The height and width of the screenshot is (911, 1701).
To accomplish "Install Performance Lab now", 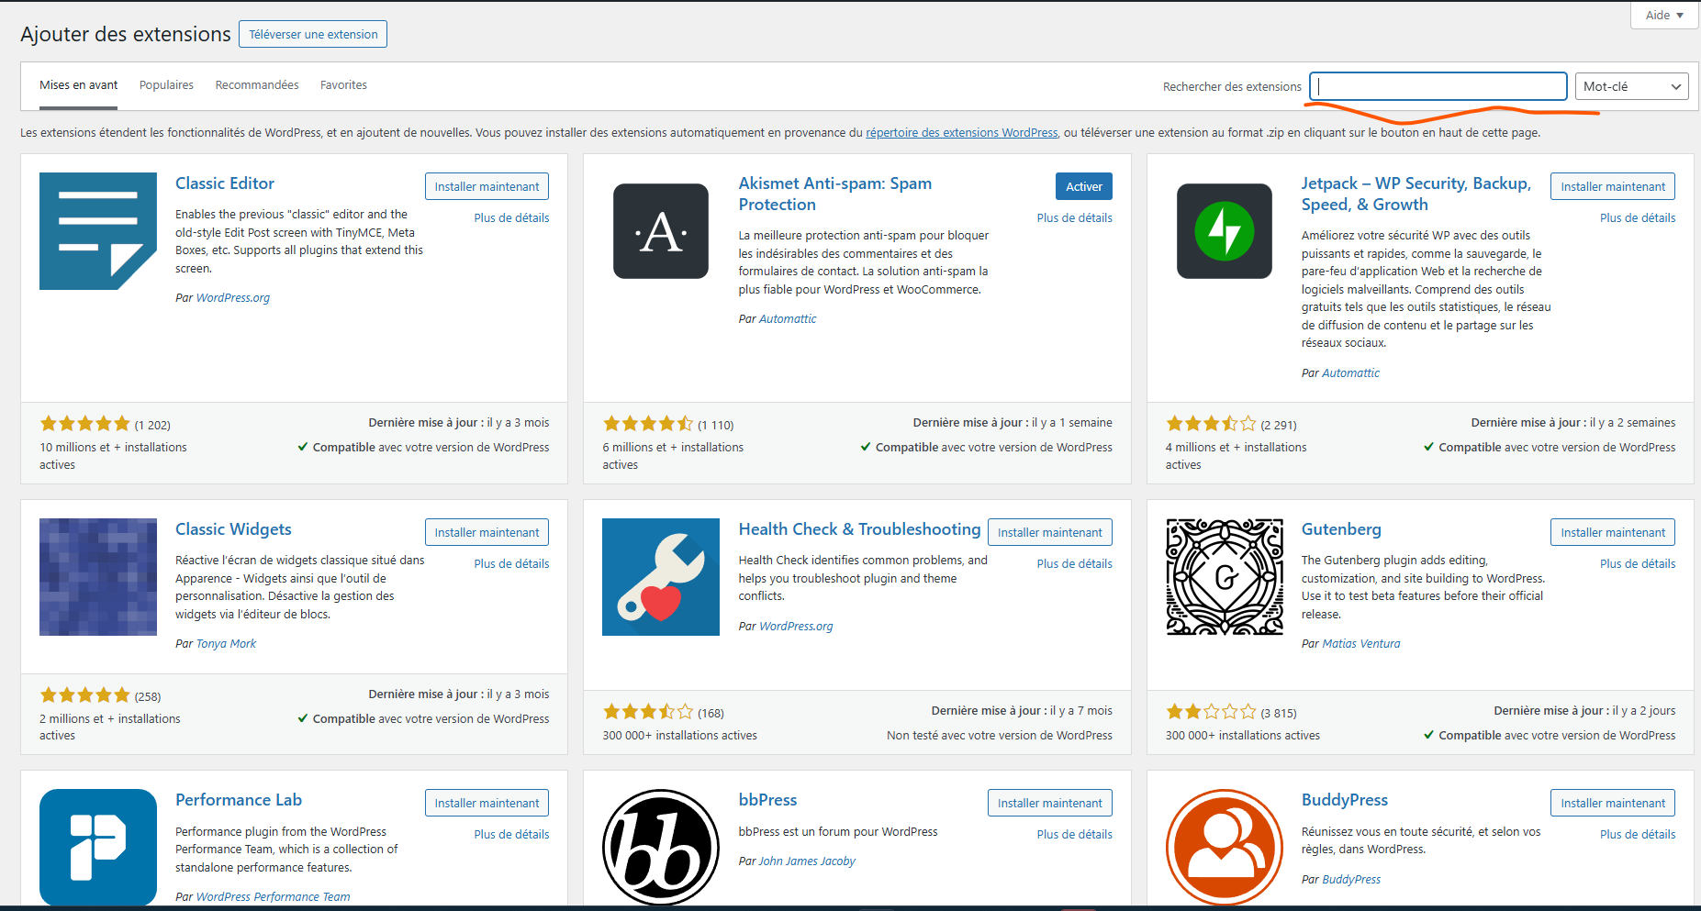I will point(487,803).
